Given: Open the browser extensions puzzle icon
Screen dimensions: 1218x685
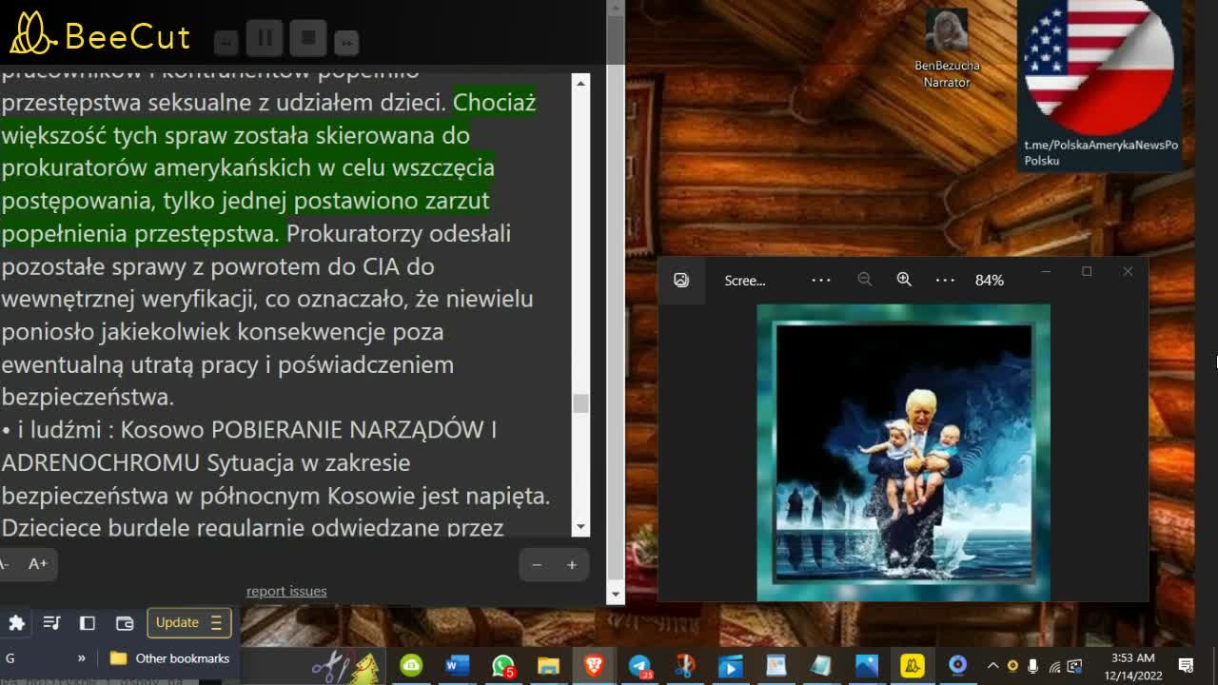Looking at the screenshot, I should [16, 623].
